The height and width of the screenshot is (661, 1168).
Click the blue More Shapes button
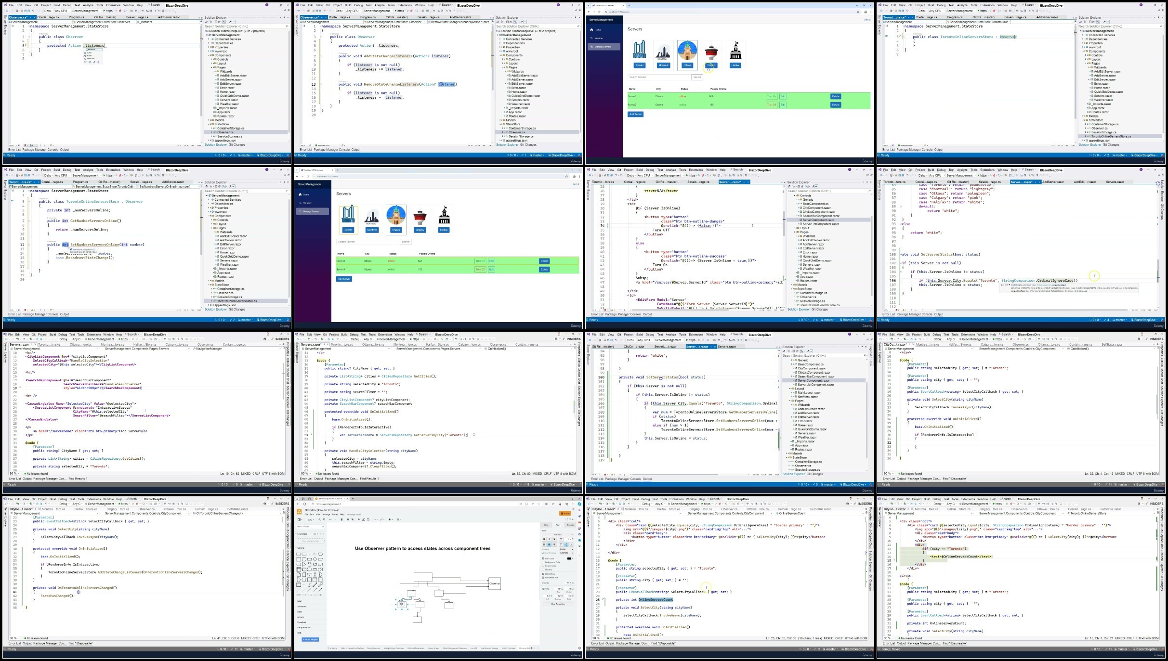[310, 640]
